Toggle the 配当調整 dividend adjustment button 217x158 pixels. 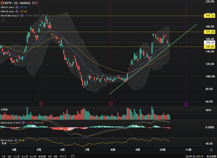pyautogui.click(x=211, y=156)
